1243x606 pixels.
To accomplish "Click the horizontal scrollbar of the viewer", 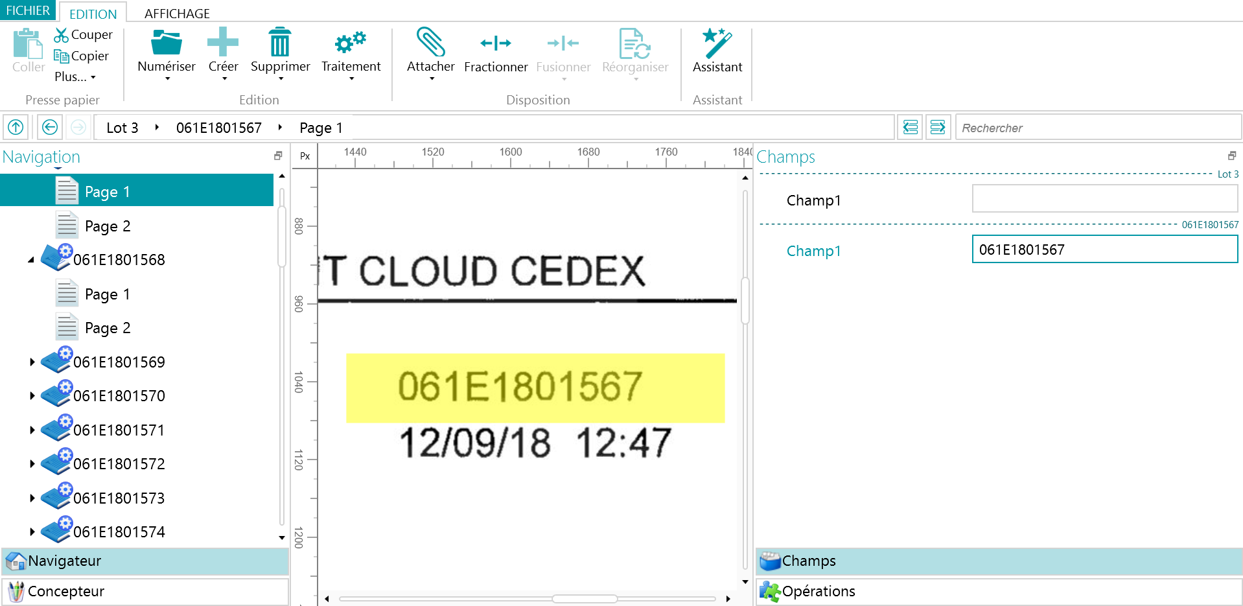I will click(583, 599).
